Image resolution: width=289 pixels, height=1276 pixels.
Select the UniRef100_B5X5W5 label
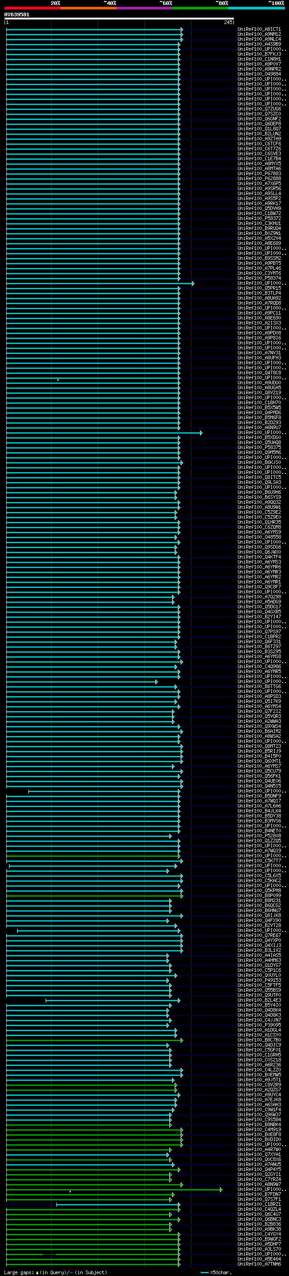click(x=259, y=408)
